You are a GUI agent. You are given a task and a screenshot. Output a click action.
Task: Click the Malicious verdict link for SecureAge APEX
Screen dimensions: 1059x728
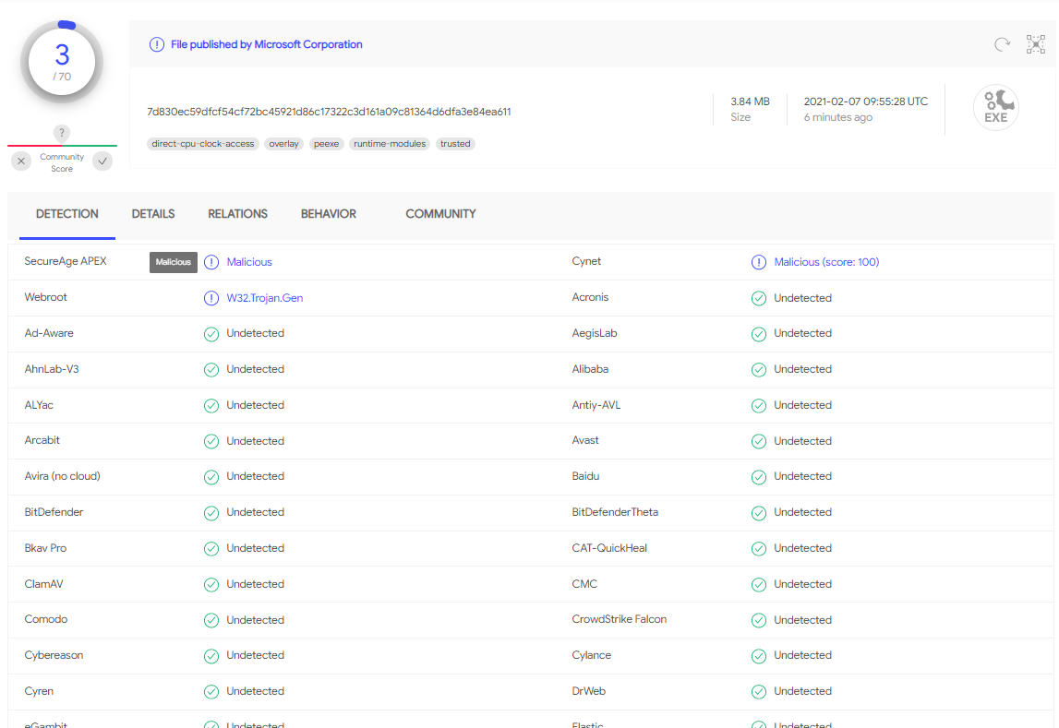[x=247, y=262]
